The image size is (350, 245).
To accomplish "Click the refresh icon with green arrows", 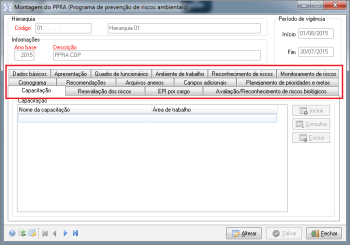I will tap(22, 233).
